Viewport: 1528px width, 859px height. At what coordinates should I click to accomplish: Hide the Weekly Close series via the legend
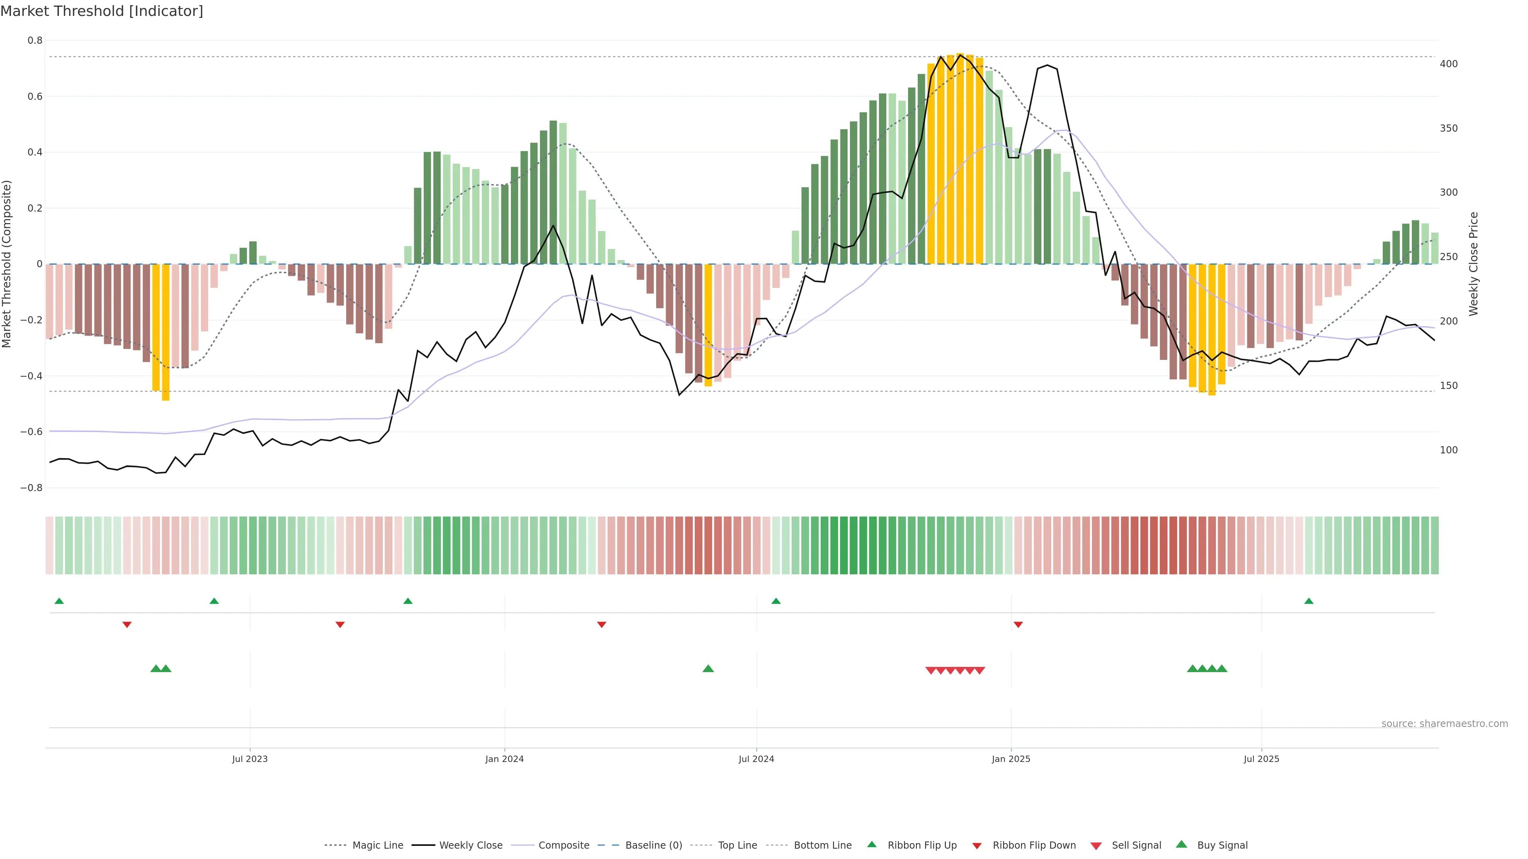point(470,845)
